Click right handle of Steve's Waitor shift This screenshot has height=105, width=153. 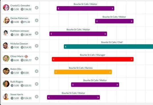click(98, 97)
